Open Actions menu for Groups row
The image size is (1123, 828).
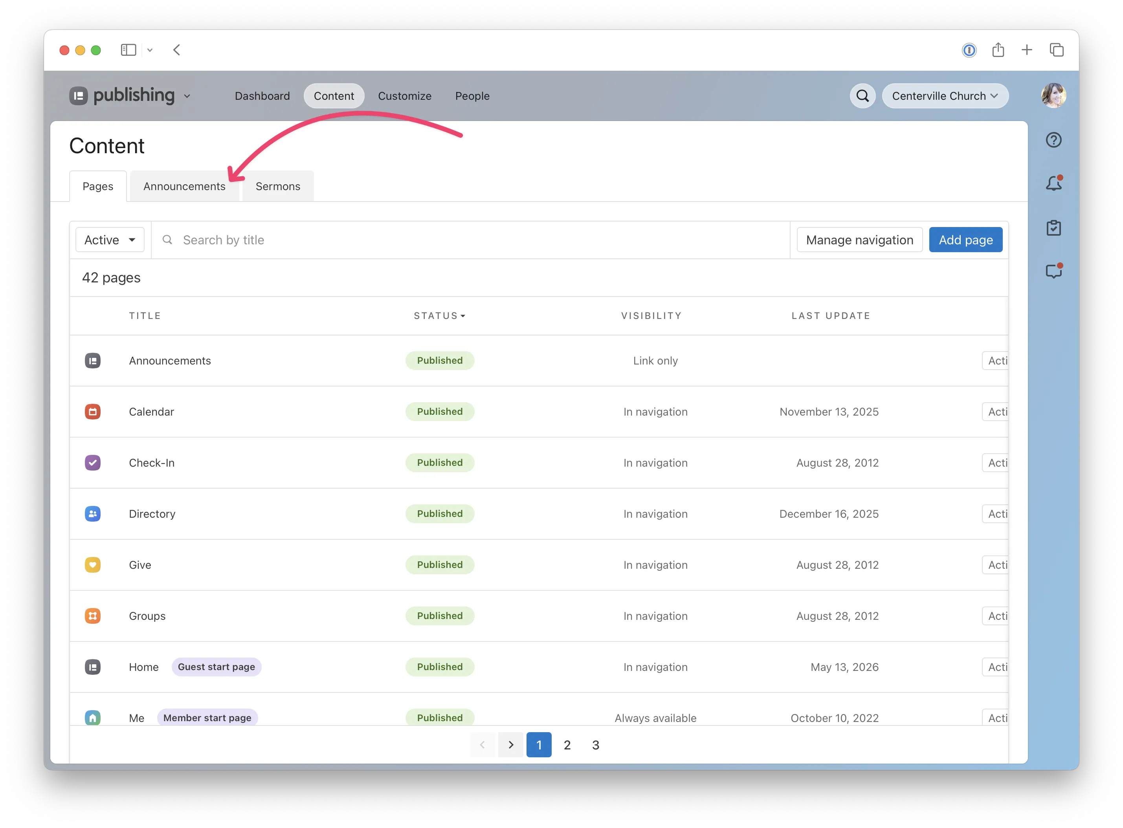click(x=996, y=617)
